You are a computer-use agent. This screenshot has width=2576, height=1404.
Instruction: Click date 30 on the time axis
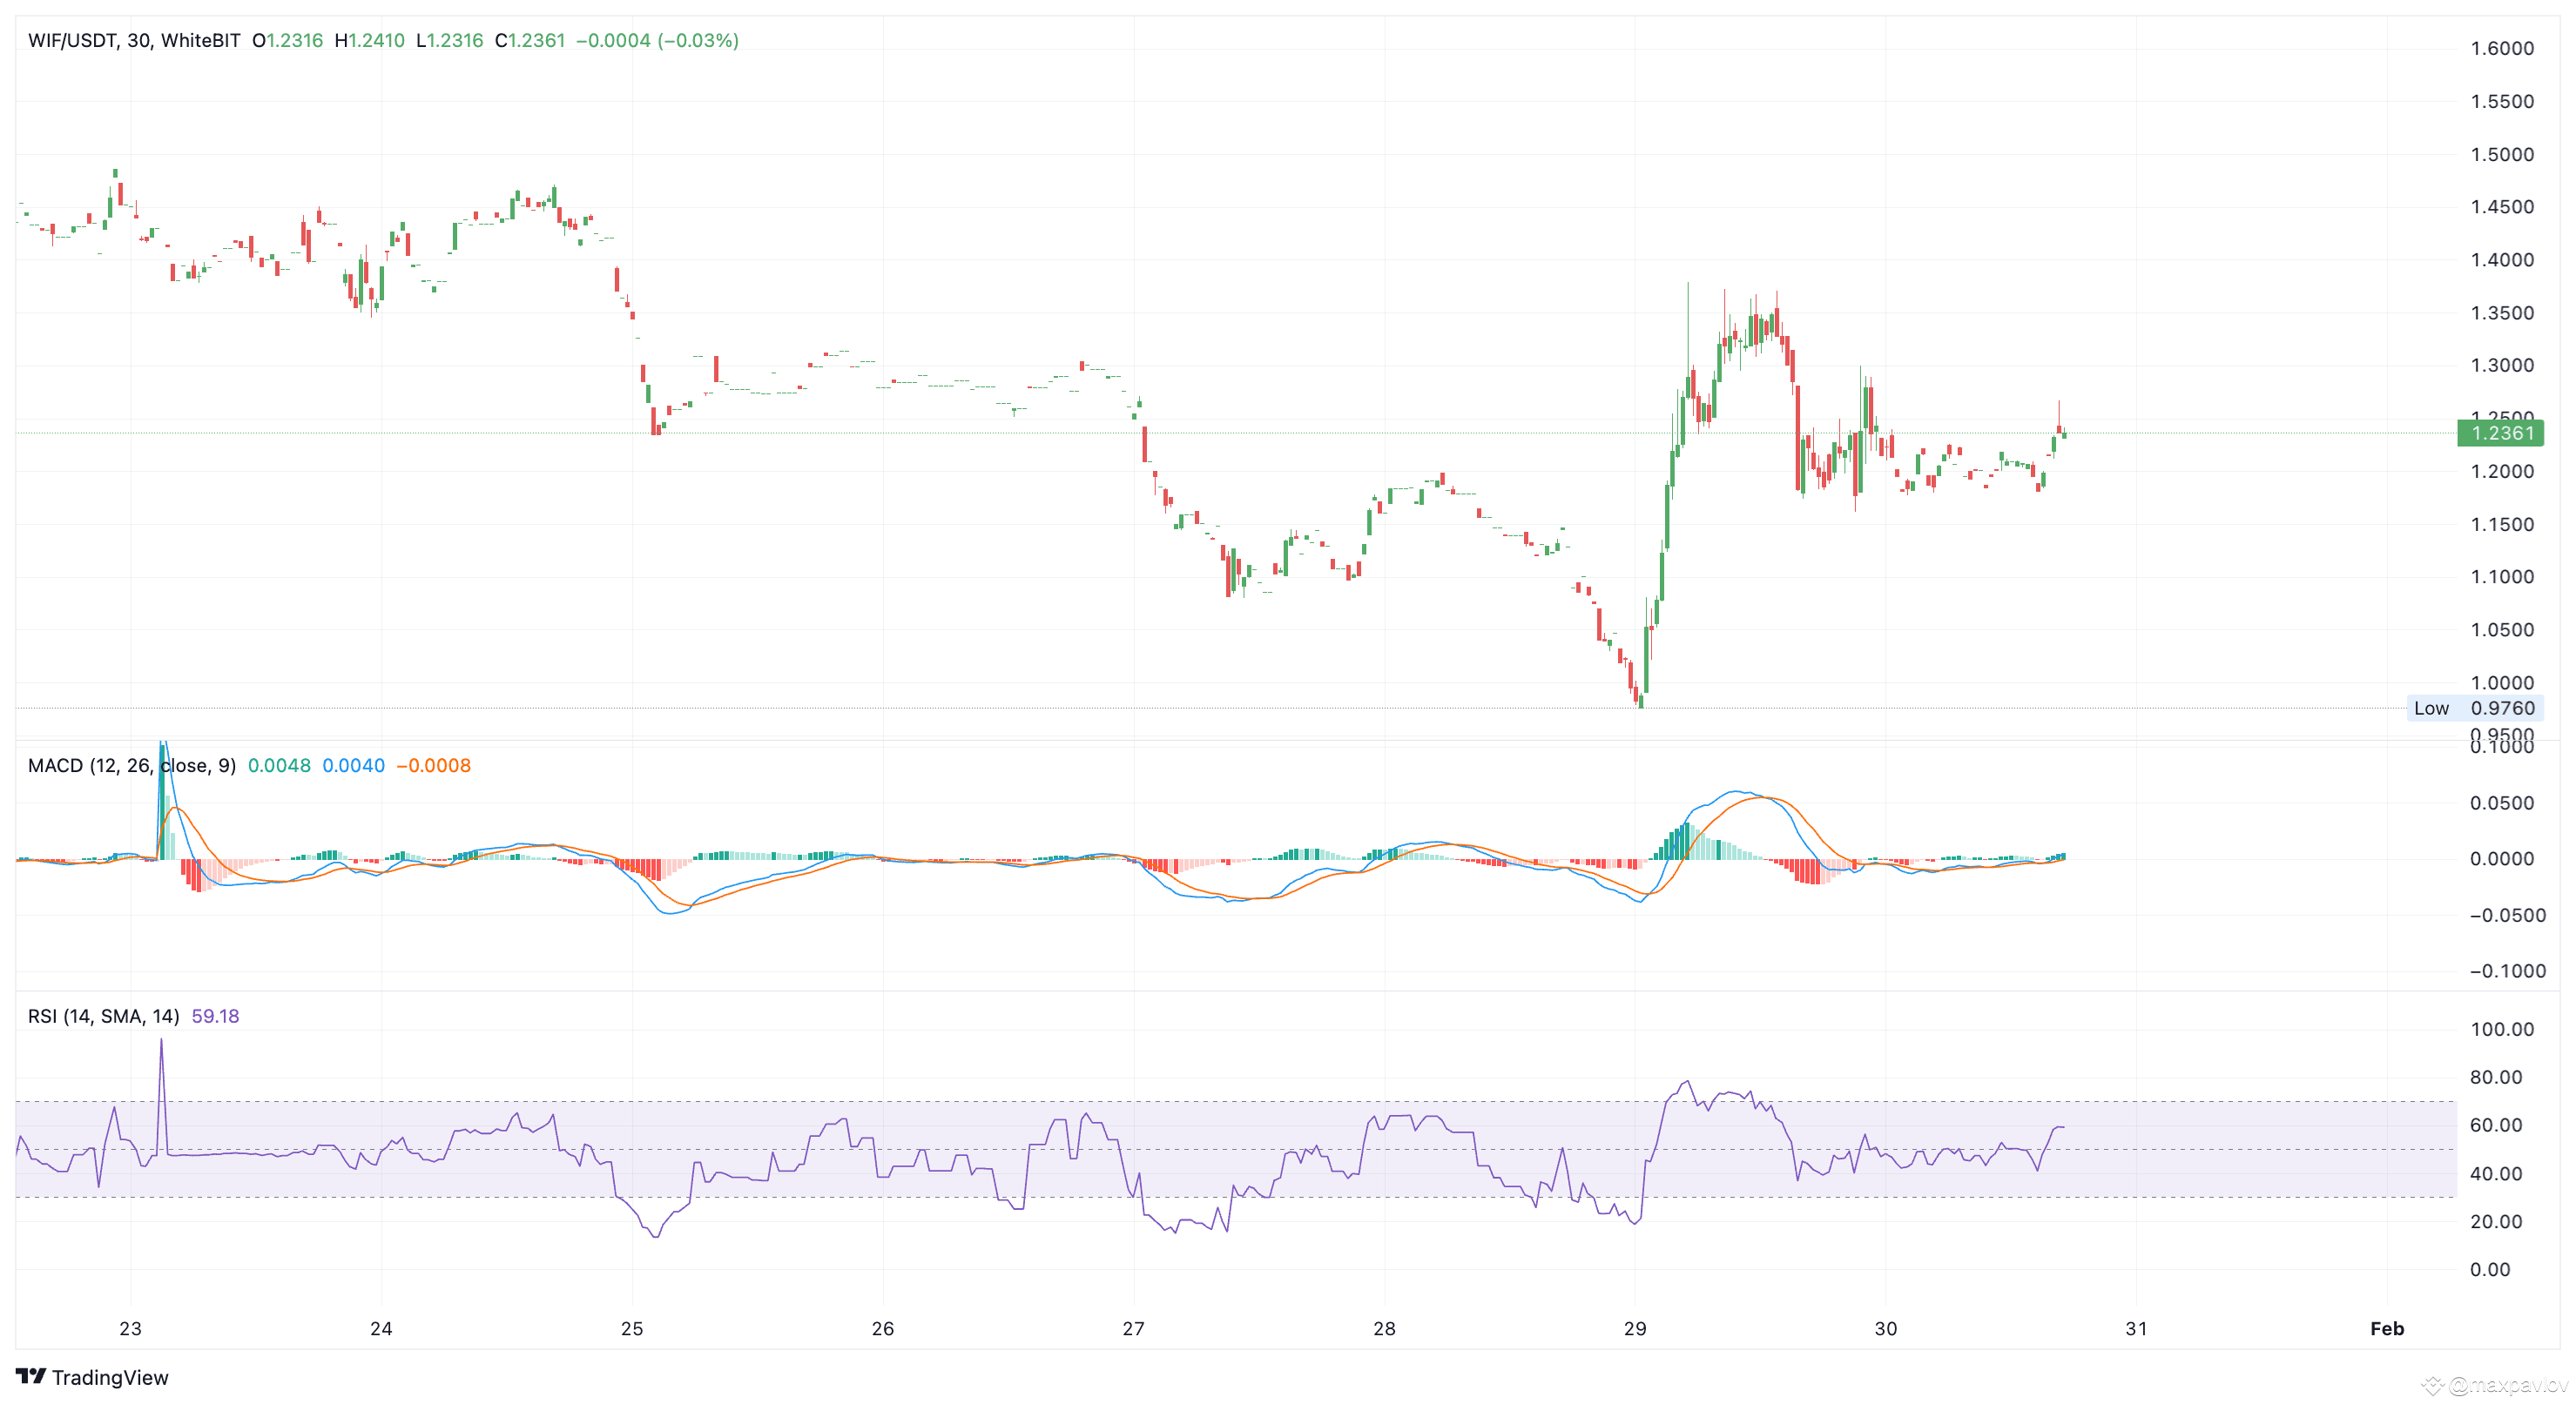click(1886, 1329)
